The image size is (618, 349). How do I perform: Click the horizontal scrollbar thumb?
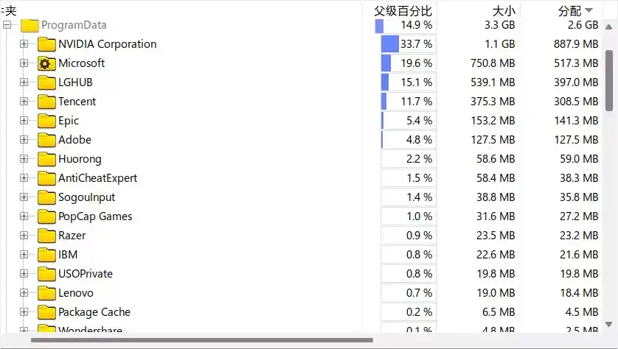click(201, 340)
